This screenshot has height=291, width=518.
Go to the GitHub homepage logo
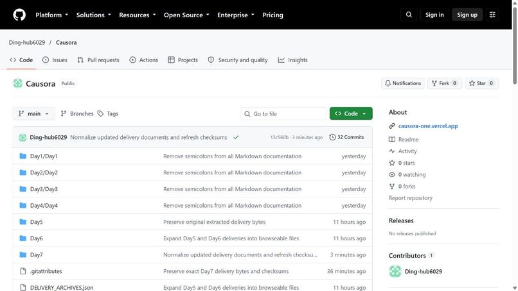(x=19, y=15)
